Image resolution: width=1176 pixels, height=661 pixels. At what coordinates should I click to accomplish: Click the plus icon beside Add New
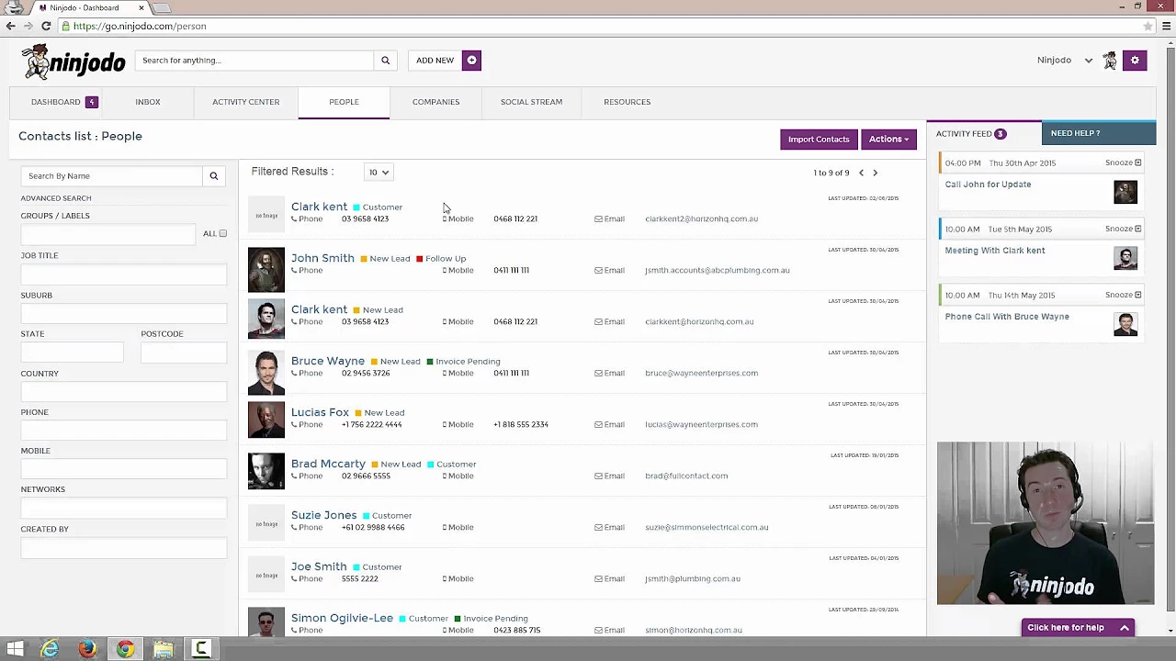(x=471, y=61)
